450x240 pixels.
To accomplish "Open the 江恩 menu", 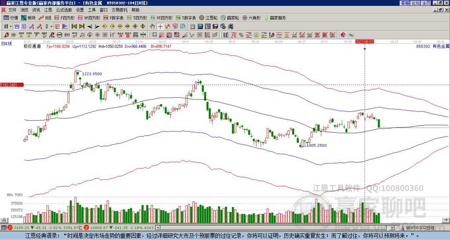I will 48,10.
